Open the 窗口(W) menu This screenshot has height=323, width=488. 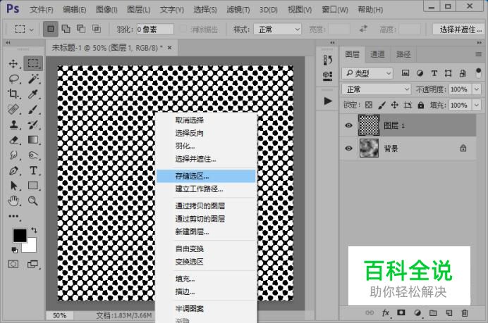click(335, 10)
